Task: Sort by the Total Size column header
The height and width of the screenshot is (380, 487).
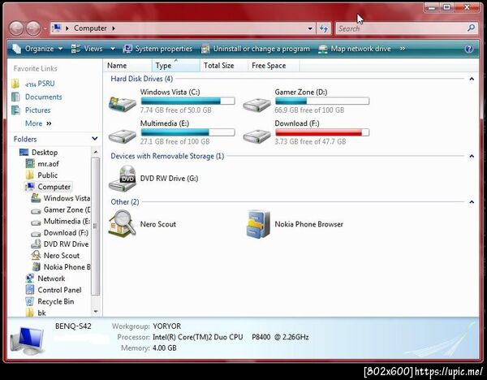Action: click(224, 66)
